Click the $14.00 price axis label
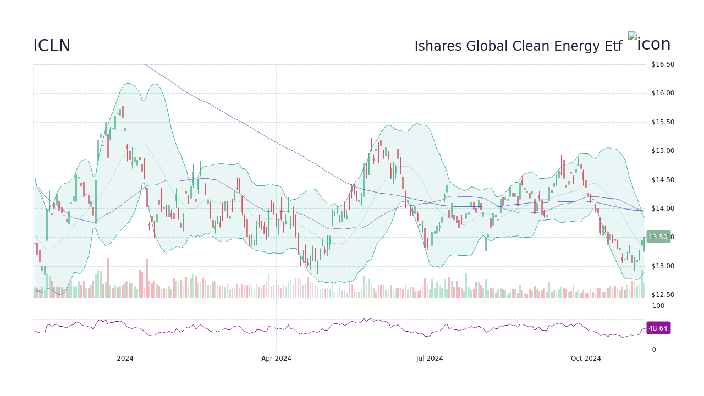704x396 pixels. click(x=663, y=208)
